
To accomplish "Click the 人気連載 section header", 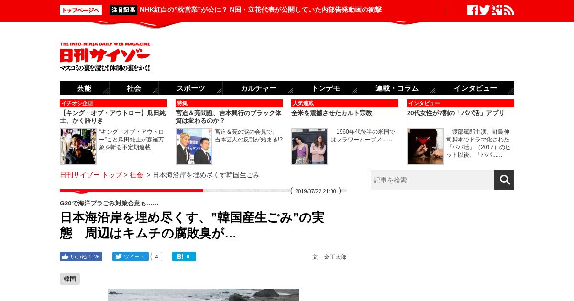I will point(345,103).
